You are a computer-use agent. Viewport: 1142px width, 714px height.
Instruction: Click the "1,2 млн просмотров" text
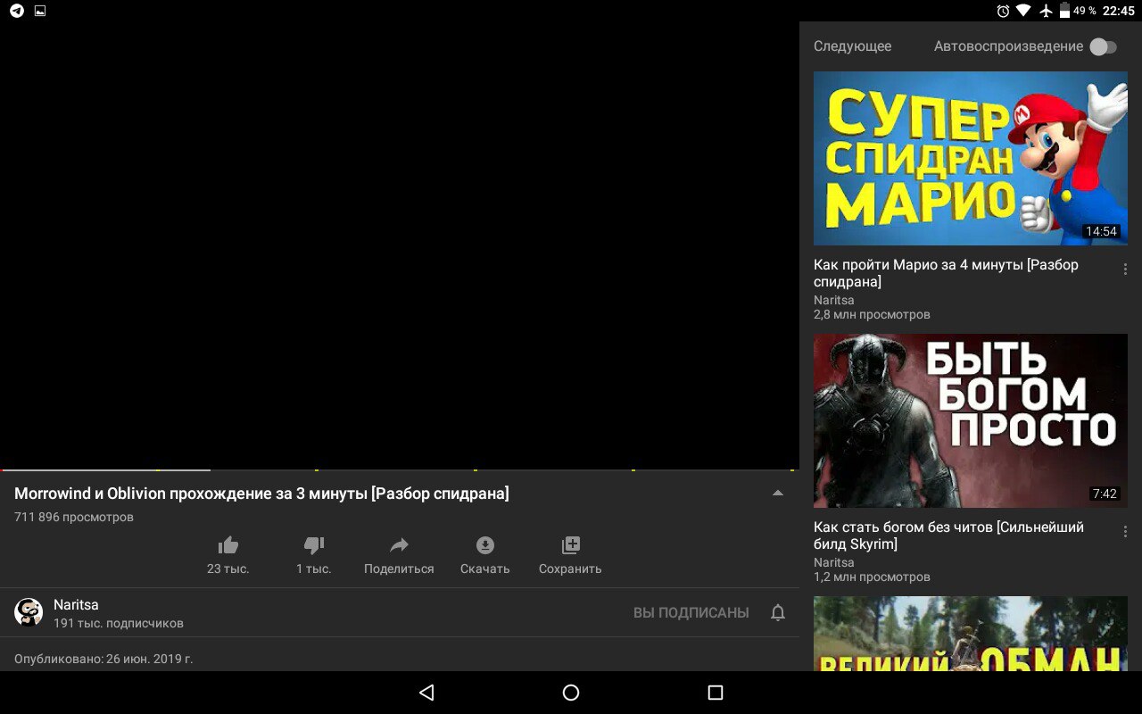pos(872,577)
